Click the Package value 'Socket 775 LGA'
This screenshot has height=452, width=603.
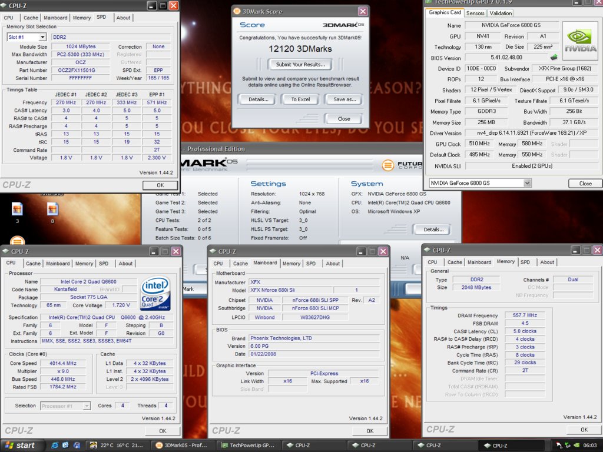pyautogui.click(x=88, y=297)
